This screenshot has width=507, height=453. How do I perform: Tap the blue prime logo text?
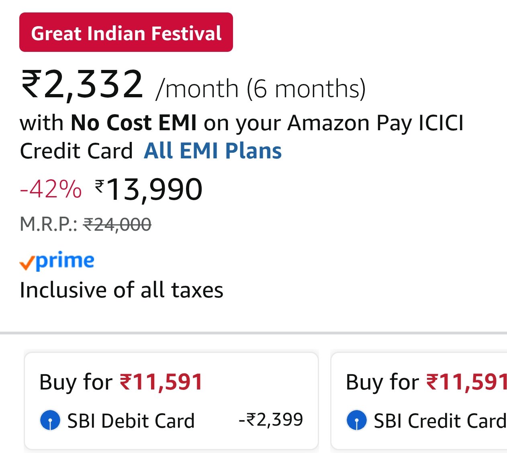(65, 260)
